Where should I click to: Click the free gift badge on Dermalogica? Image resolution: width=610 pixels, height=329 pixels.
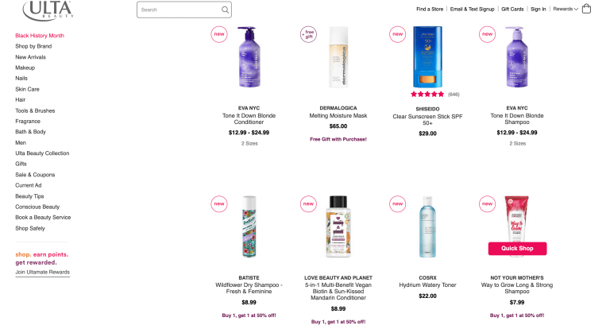click(x=308, y=33)
